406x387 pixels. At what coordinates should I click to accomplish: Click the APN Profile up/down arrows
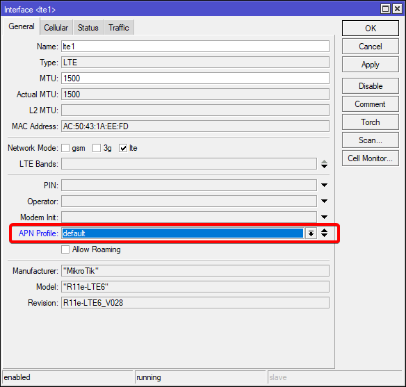pos(324,233)
